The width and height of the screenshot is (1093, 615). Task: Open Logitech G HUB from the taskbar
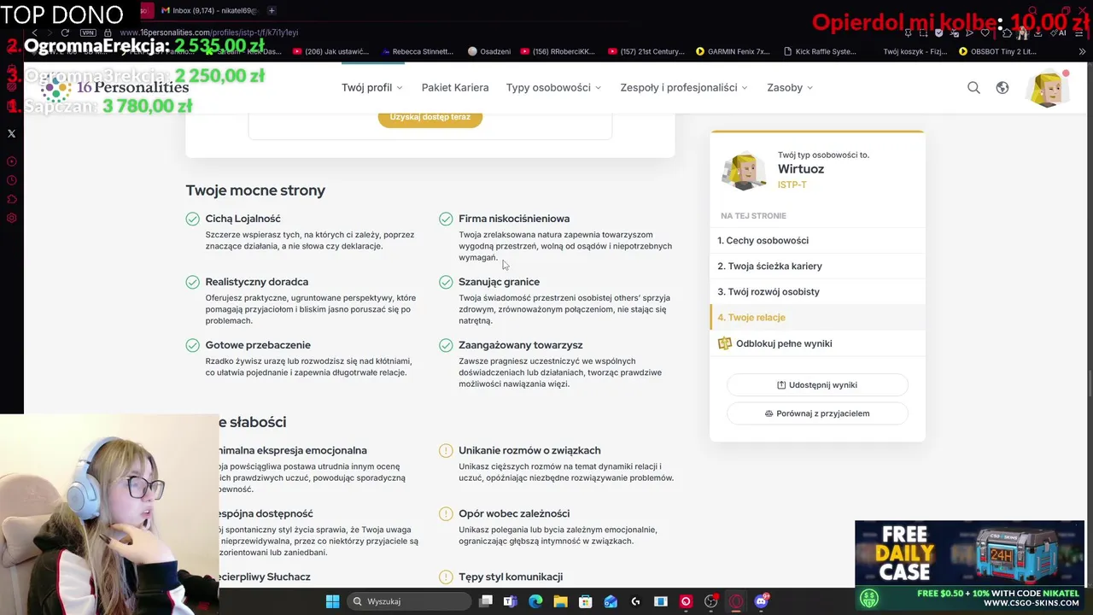(635, 601)
